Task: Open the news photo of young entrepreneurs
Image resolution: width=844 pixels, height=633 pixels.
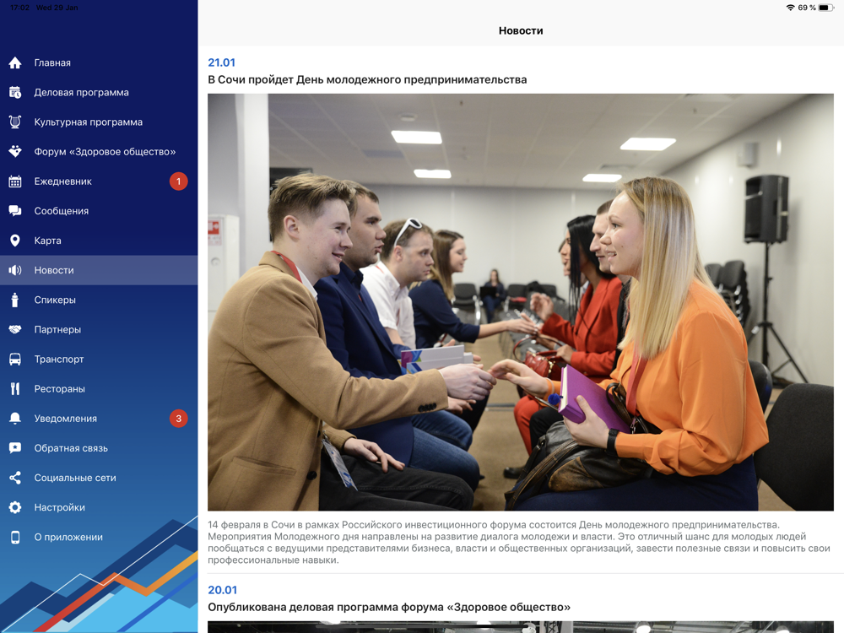Action: (521, 302)
